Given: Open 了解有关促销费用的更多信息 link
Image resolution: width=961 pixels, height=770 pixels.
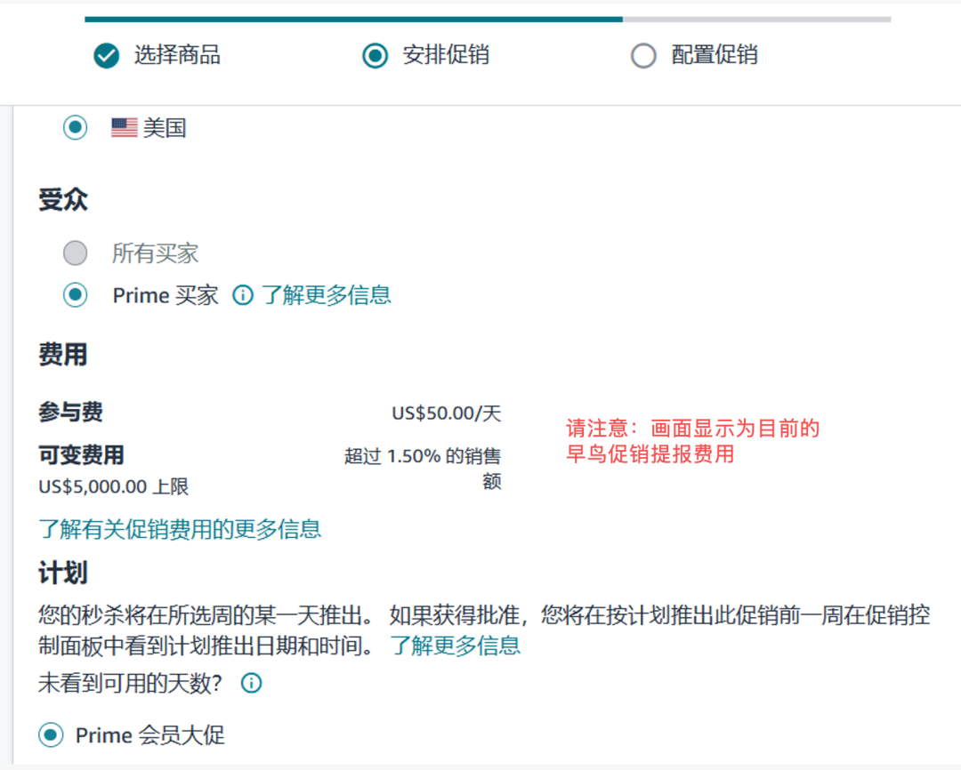Looking at the screenshot, I should [180, 529].
